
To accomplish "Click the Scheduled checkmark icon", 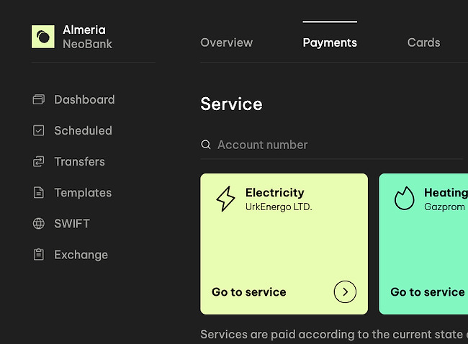I will click(38, 130).
